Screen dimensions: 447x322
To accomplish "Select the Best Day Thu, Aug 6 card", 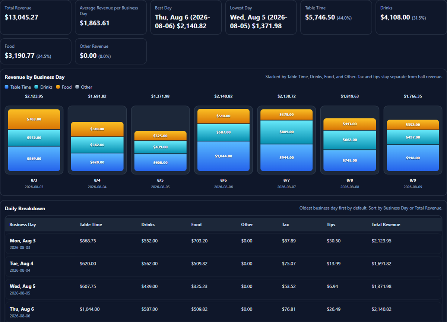I will (186, 17).
